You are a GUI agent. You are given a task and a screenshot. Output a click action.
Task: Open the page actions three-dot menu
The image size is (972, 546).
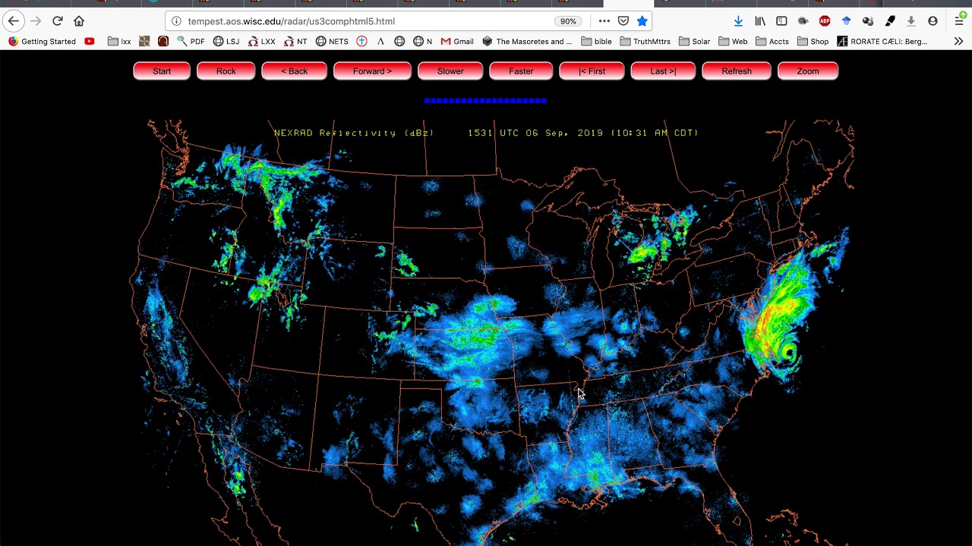[x=604, y=21]
